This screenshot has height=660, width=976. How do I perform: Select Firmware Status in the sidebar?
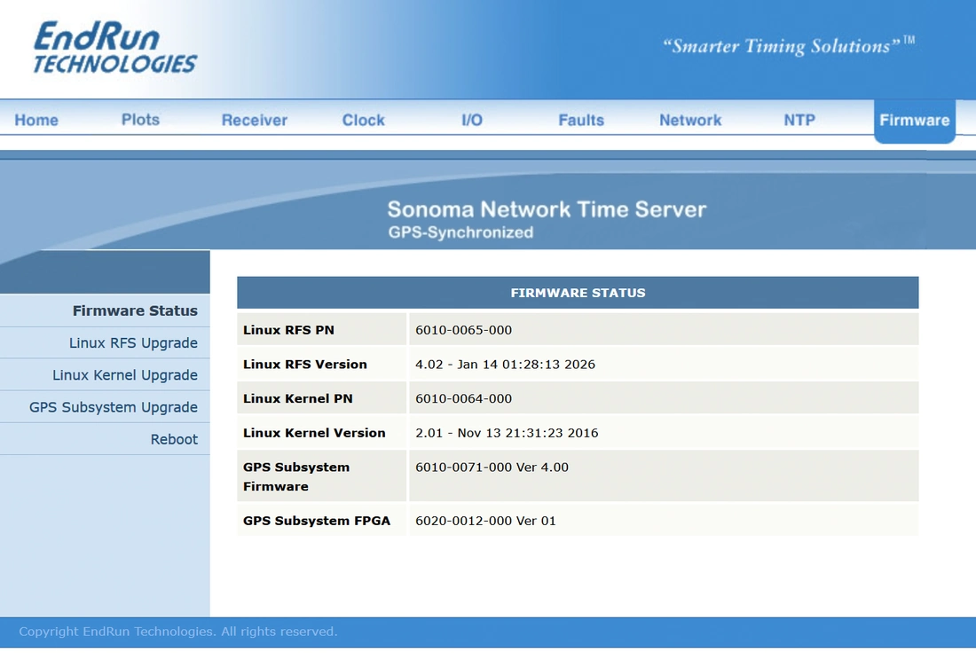135,310
